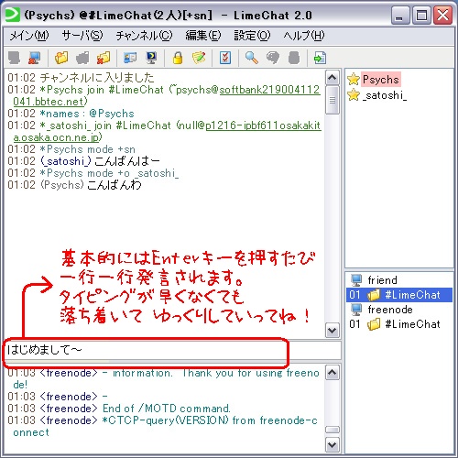Screen dimensions: 458x458
Task: Click the server console log scrollbar thumb
Action: [333, 430]
